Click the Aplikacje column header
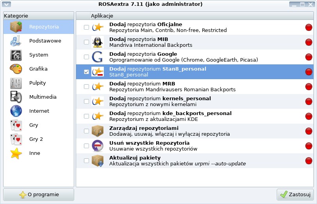Screen dimensions: 317x204 [202, 16]
